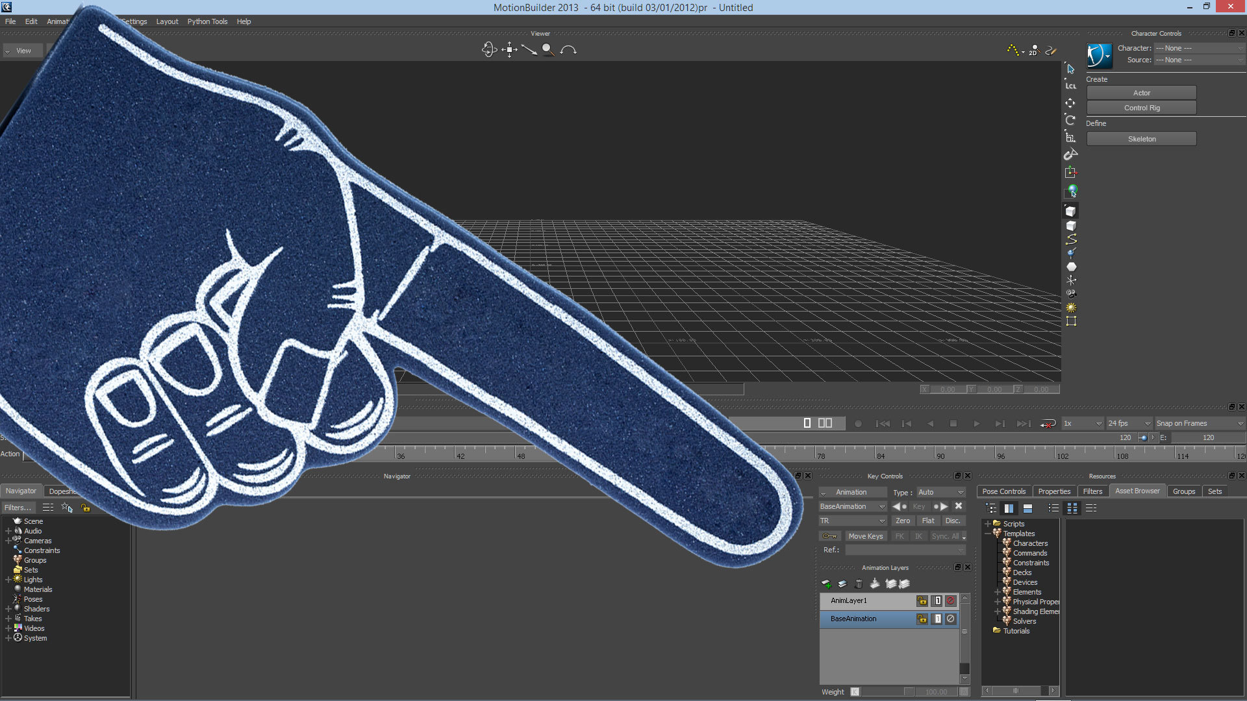
Task: Click the Flat button
Action: tap(928, 521)
